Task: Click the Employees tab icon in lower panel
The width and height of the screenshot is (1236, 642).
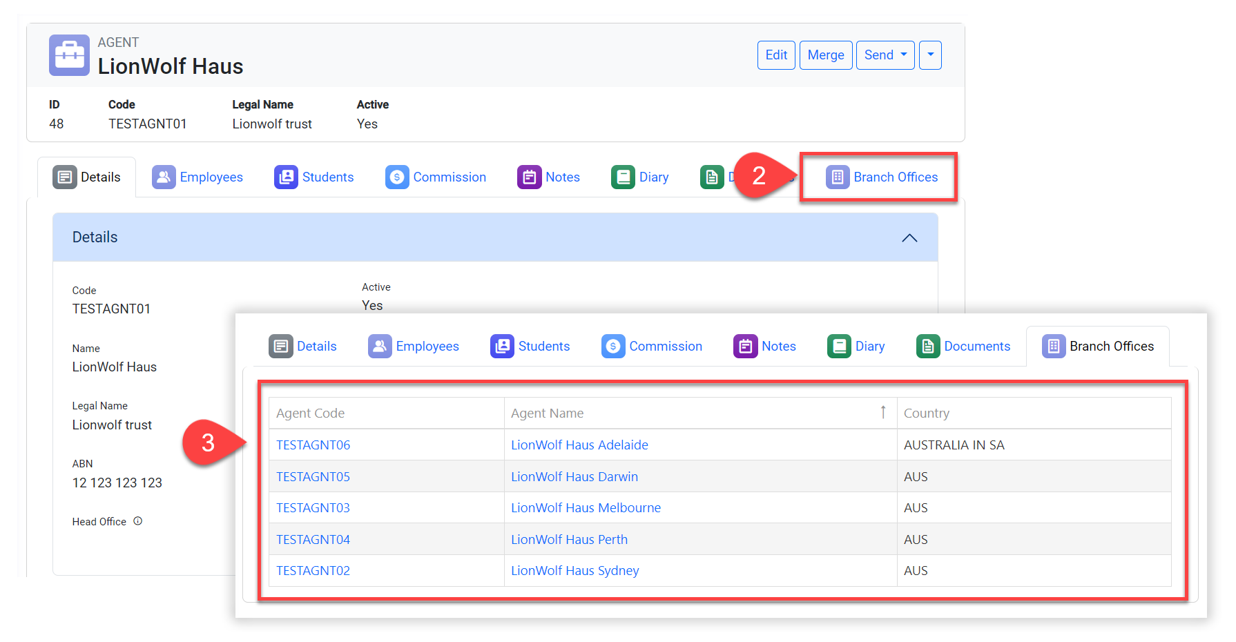Action: pyautogui.click(x=380, y=346)
